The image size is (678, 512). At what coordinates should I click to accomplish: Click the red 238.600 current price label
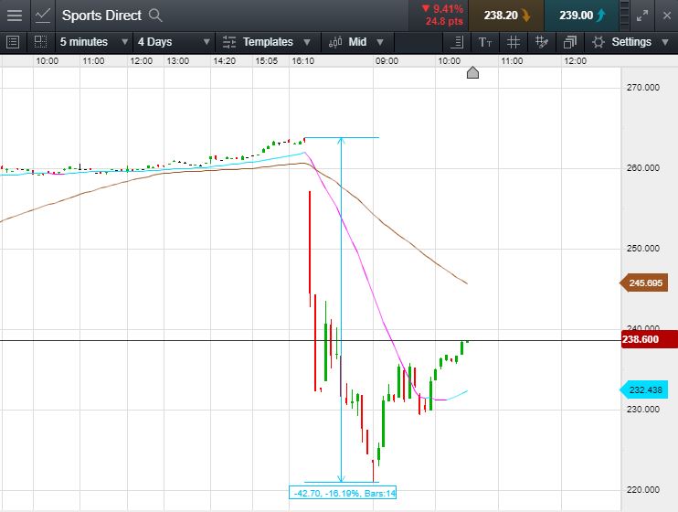(649, 339)
